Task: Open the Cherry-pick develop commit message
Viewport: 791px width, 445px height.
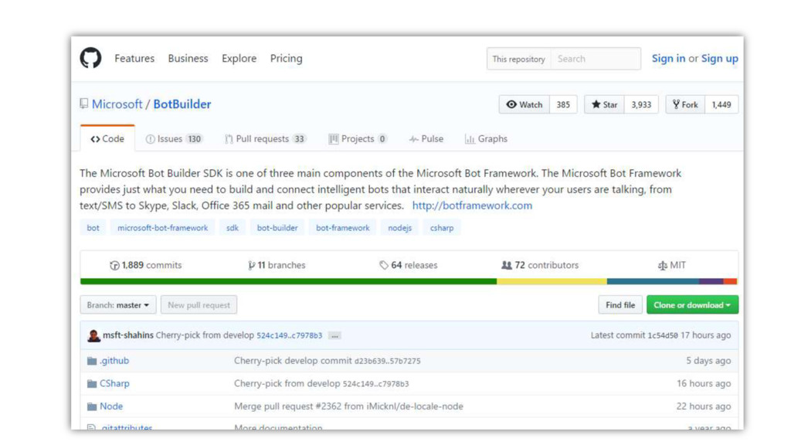Action: coord(328,361)
